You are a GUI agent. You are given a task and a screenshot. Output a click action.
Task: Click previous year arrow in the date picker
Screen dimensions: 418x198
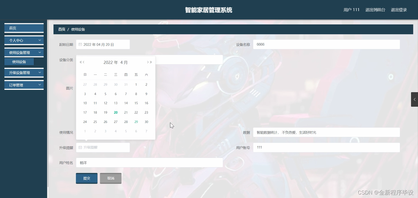coord(81,62)
